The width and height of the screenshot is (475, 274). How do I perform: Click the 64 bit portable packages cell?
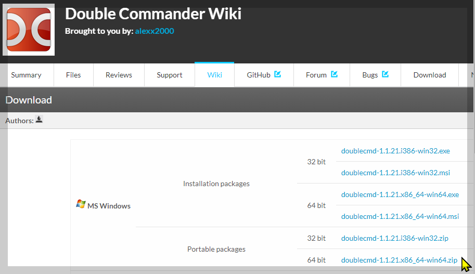[316, 260]
